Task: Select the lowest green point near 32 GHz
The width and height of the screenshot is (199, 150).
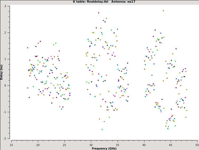Action: [102, 130]
